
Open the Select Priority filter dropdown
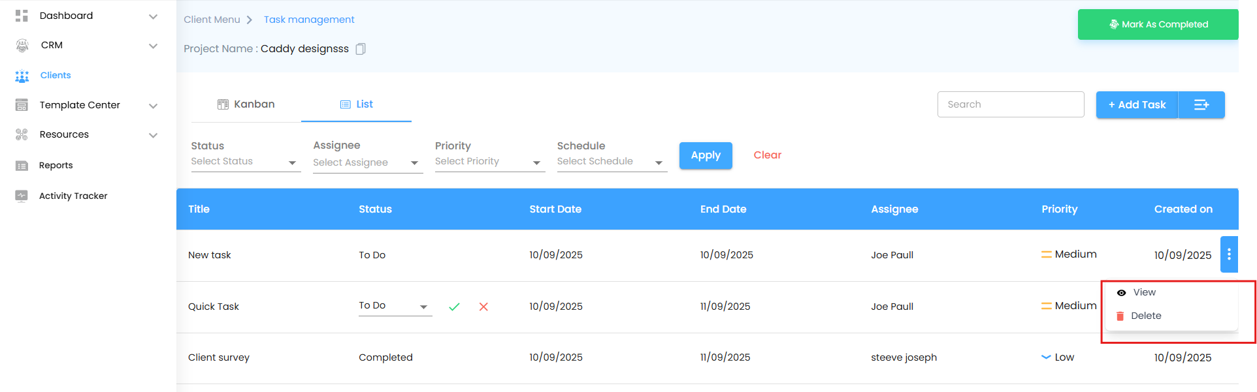[489, 162]
